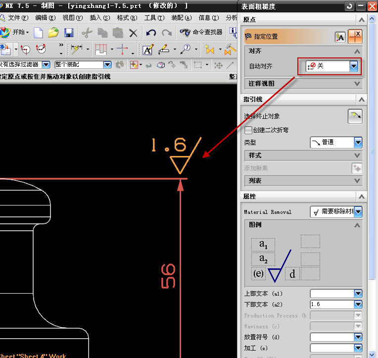378x358 pixels.
Task: Click the rectangle selection icon in selection bar
Action: point(198,65)
